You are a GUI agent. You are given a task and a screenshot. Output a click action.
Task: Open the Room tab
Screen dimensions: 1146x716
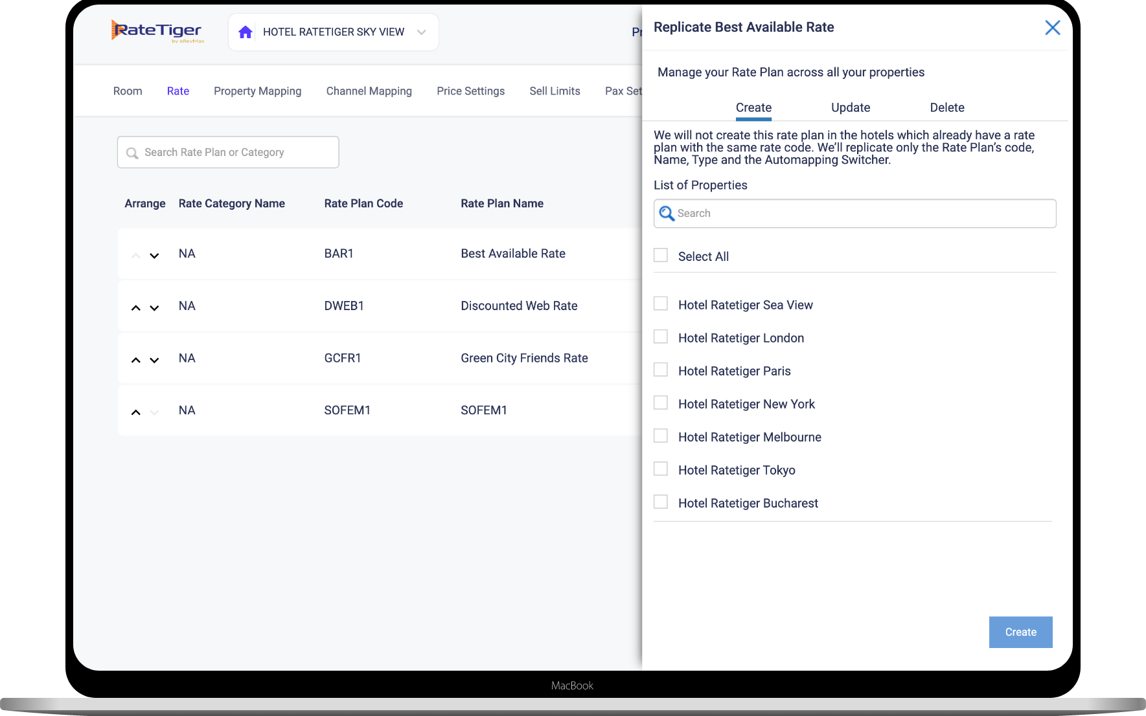pos(128,91)
